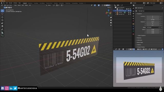Open the green Object Data light tab
This screenshot has width=164, height=92.
tap(133, 31)
